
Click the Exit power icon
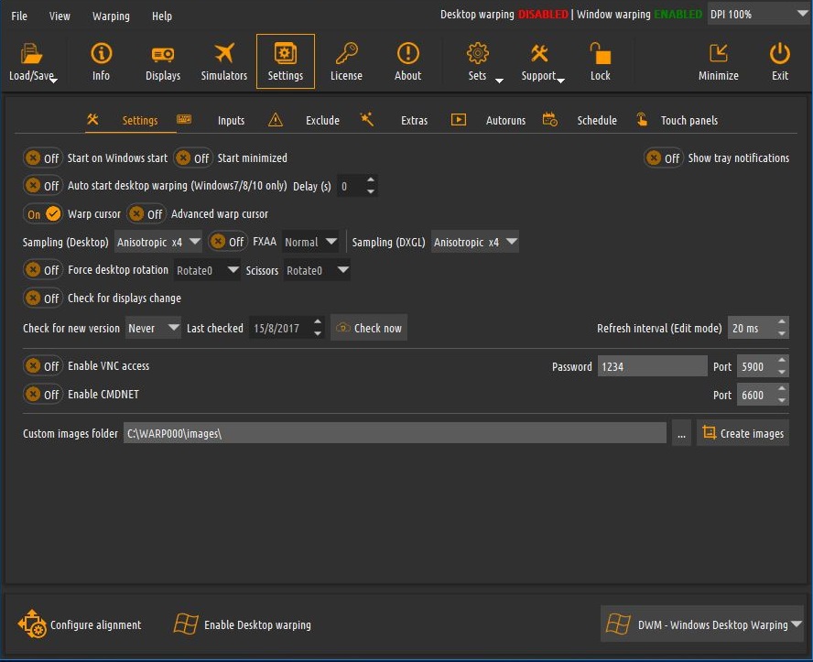(780, 53)
